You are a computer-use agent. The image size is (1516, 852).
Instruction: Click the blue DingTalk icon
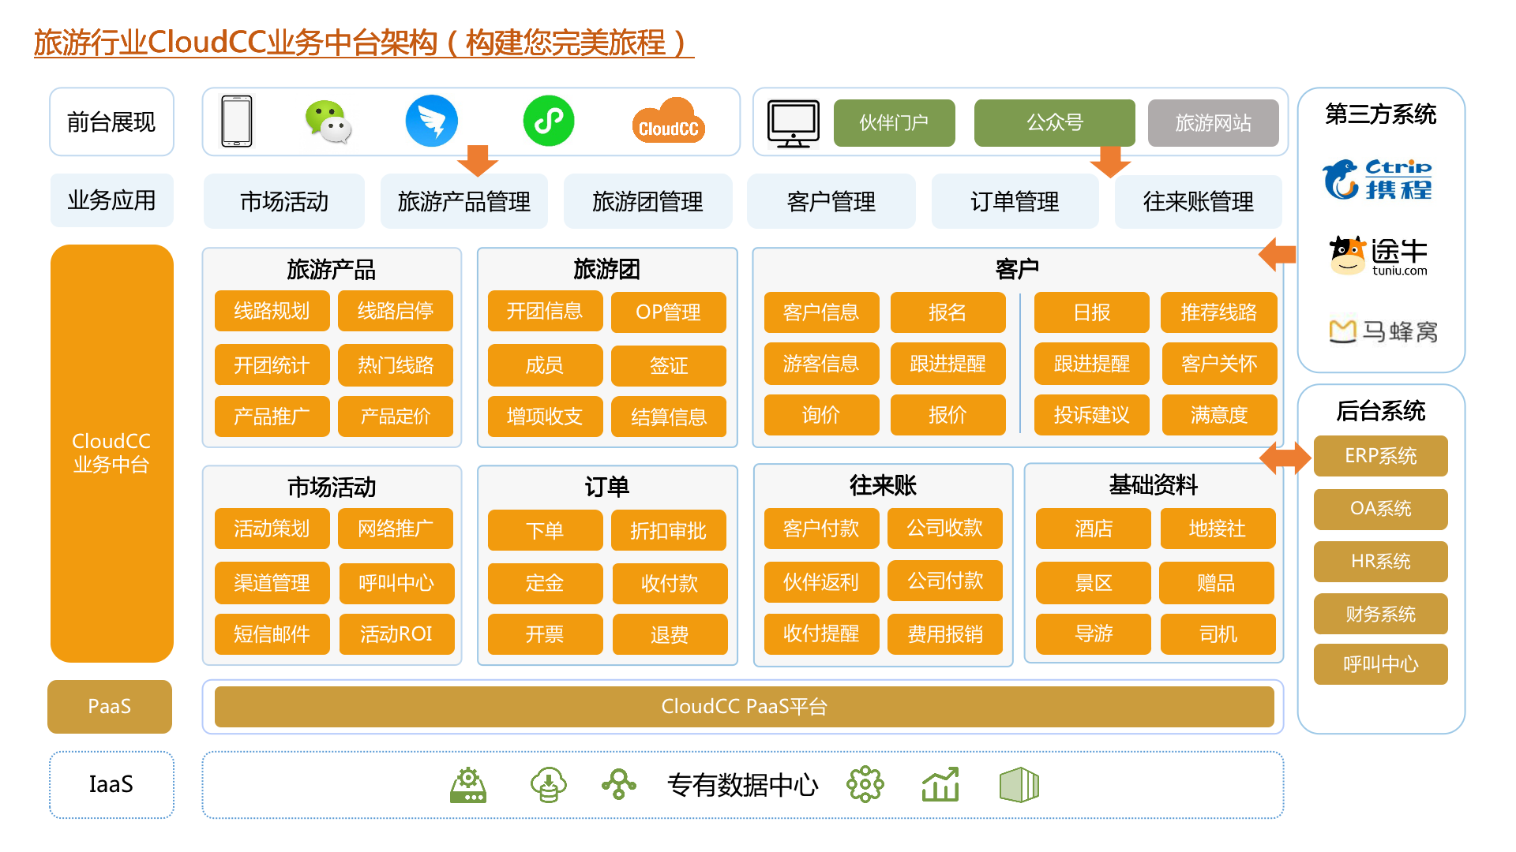431,121
